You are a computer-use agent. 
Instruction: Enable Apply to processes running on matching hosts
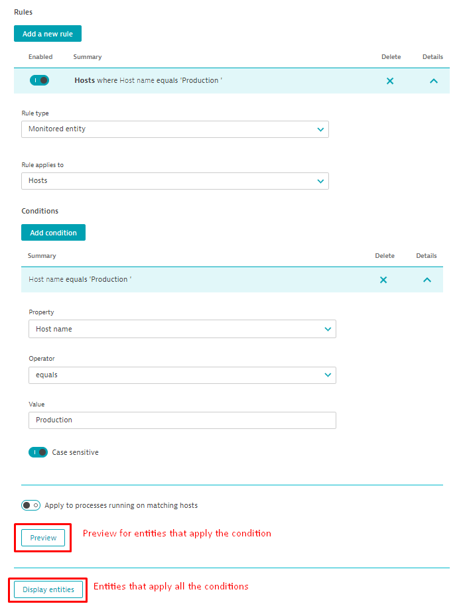31,505
